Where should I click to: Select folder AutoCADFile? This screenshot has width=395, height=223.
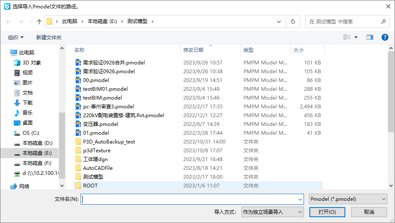point(98,168)
